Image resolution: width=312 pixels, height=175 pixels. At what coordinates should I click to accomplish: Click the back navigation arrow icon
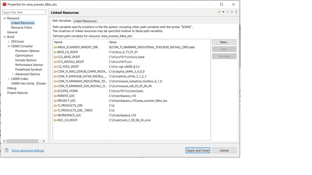pos(219,12)
